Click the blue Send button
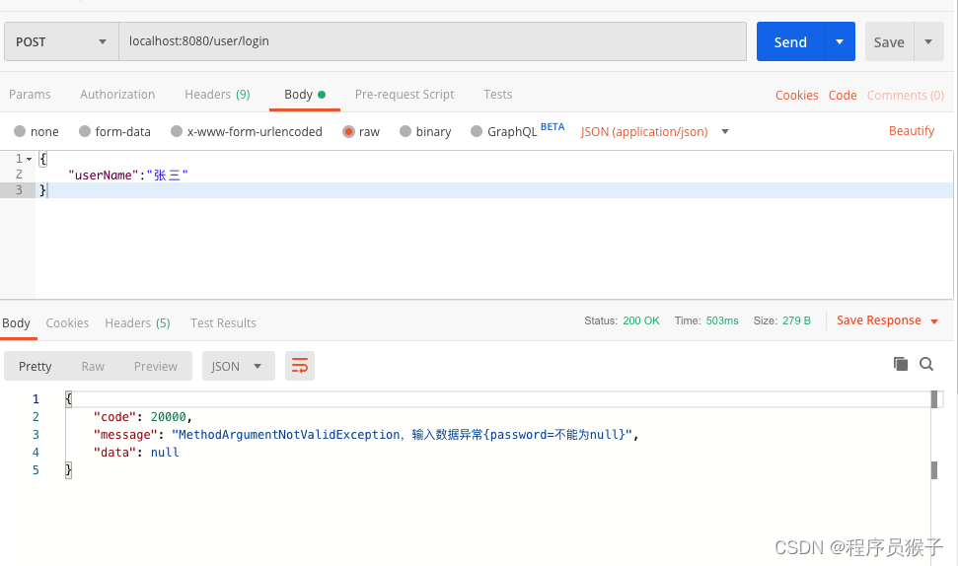 point(790,41)
